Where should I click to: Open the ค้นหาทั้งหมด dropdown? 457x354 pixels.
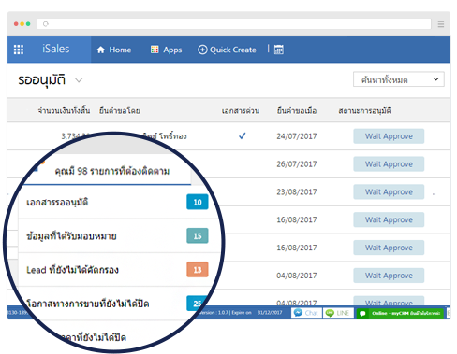click(x=399, y=79)
